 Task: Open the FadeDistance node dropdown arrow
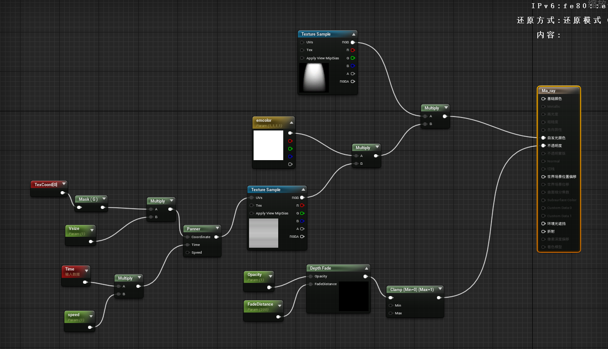pos(279,306)
